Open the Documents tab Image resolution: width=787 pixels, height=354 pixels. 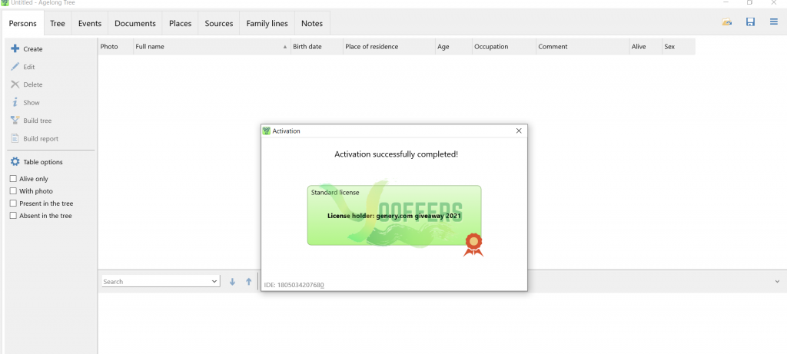point(135,24)
